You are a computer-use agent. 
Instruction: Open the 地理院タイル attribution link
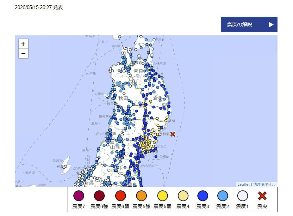(x=264, y=184)
